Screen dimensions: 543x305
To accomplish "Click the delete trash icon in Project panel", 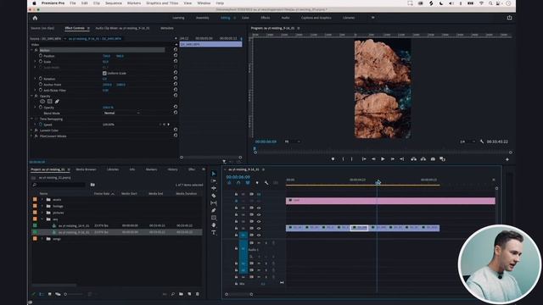I will pyautogui.click(x=198, y=294).
